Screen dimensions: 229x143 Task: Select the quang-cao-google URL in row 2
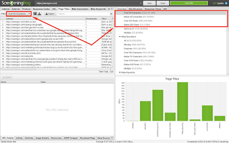[x=24, y=24]
